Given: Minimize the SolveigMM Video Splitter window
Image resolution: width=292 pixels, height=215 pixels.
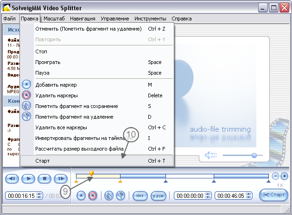Looking at the screenshot, I should 263,8.
